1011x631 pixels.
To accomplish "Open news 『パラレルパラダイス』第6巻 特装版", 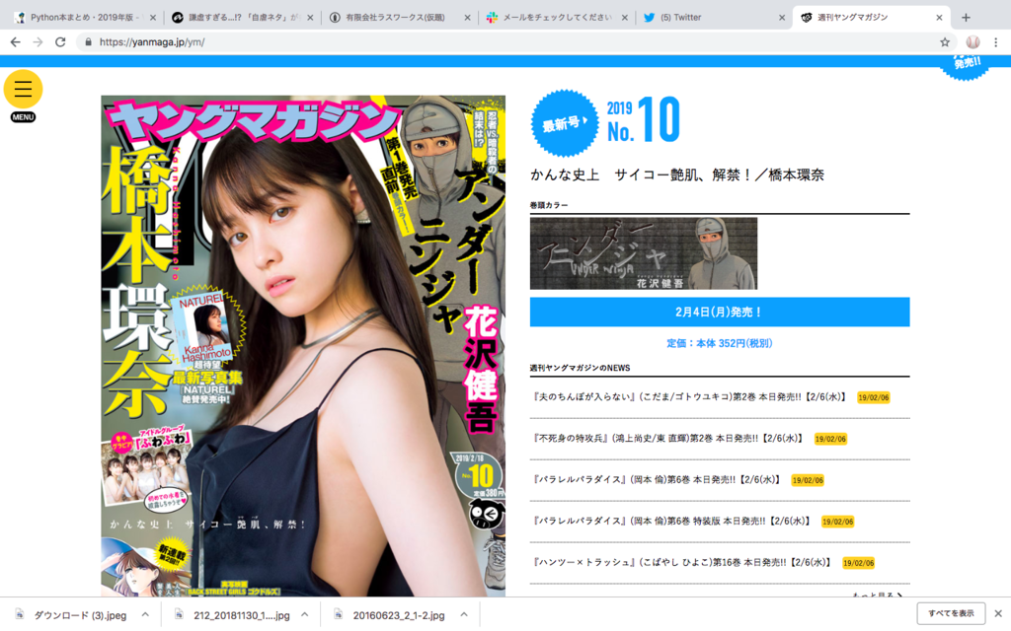I will 671,521.
